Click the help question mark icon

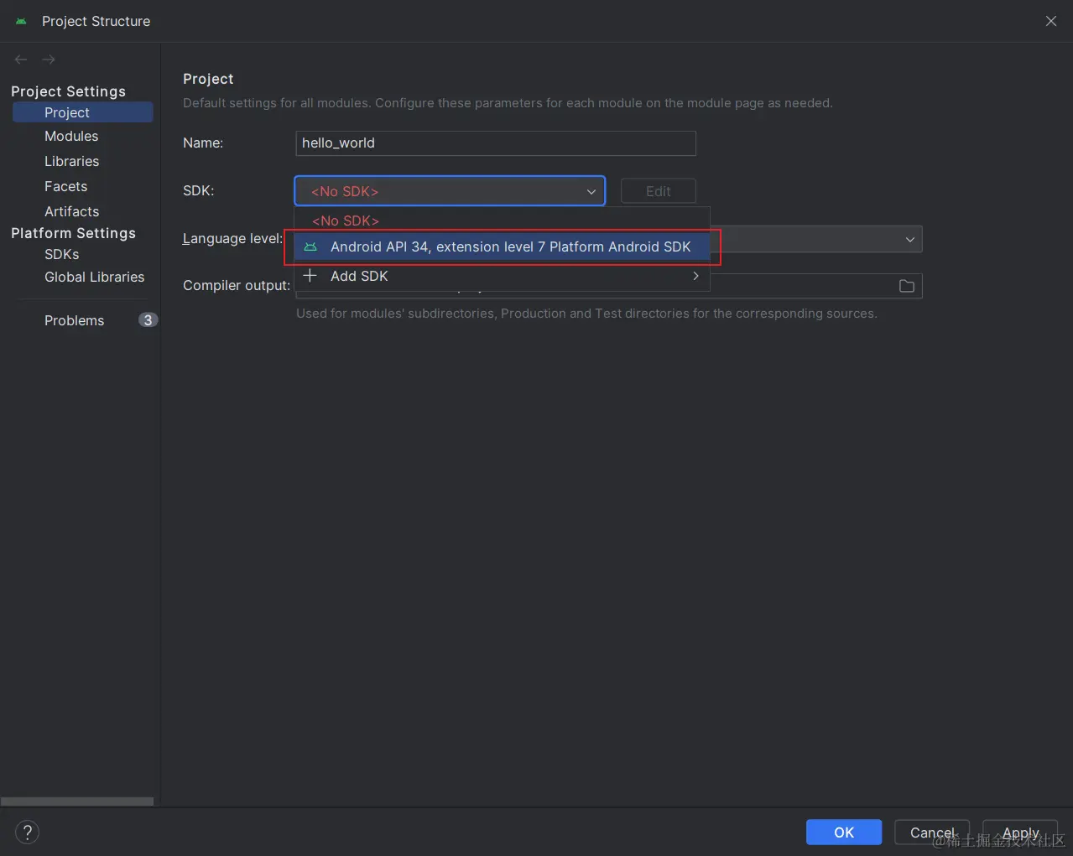click(x=27, y=832)
